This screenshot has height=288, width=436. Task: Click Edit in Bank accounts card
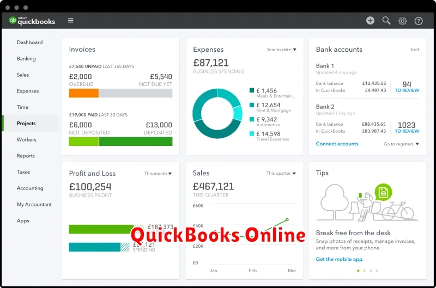(415, 50)
